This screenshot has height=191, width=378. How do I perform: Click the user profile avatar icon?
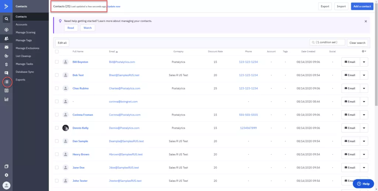(x=7, y=185)
